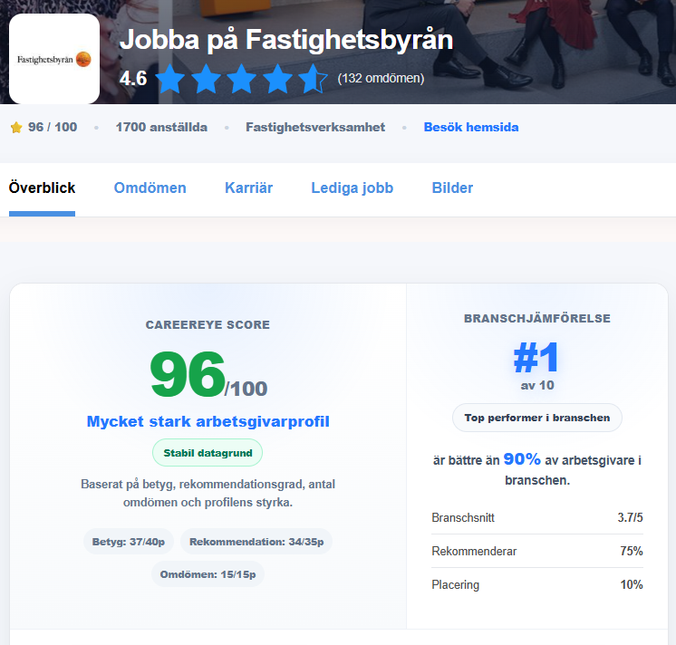Click the CAREEREYE SCORE heading
Image resolution: width=676 pixels, height=645 pixels.
point(208,325)
